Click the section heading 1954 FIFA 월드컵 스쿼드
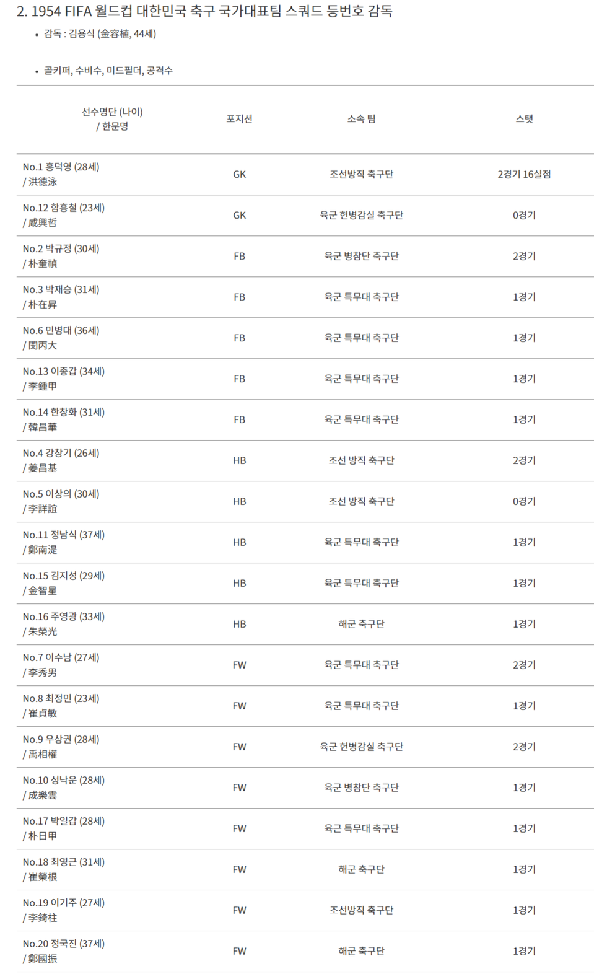594x974 pixels. pos(204,11)
